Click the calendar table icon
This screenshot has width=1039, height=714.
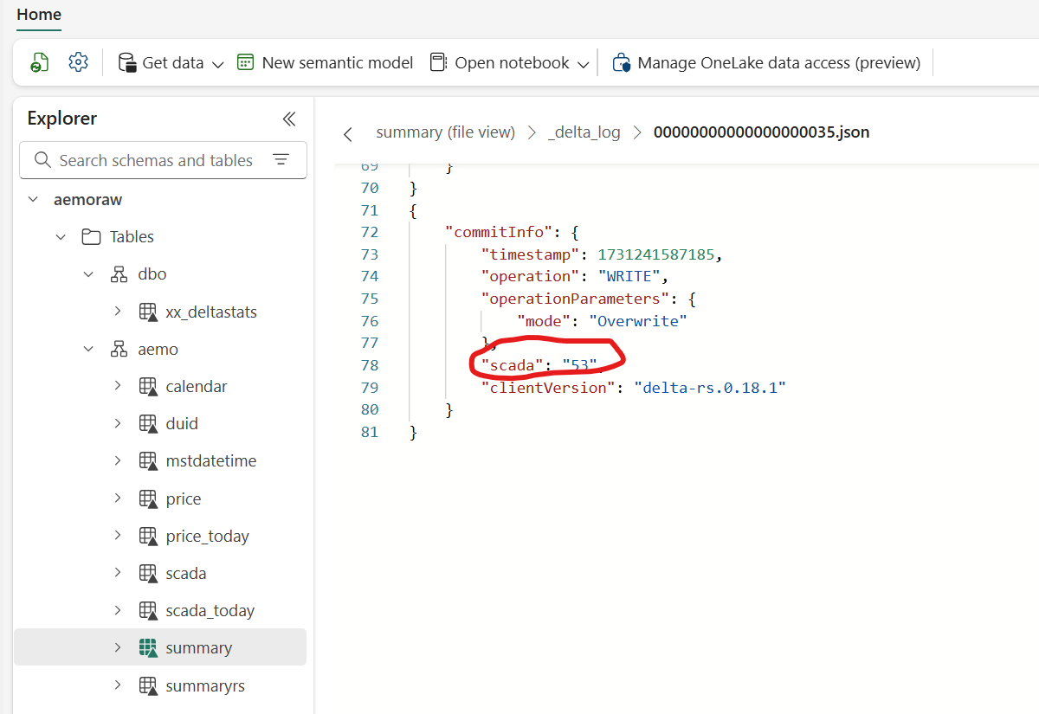tap(148, 387)
